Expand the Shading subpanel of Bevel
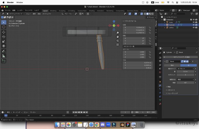The width and height of the screenshot is (199, 129). pyautogui.click(x=172, y=93)
